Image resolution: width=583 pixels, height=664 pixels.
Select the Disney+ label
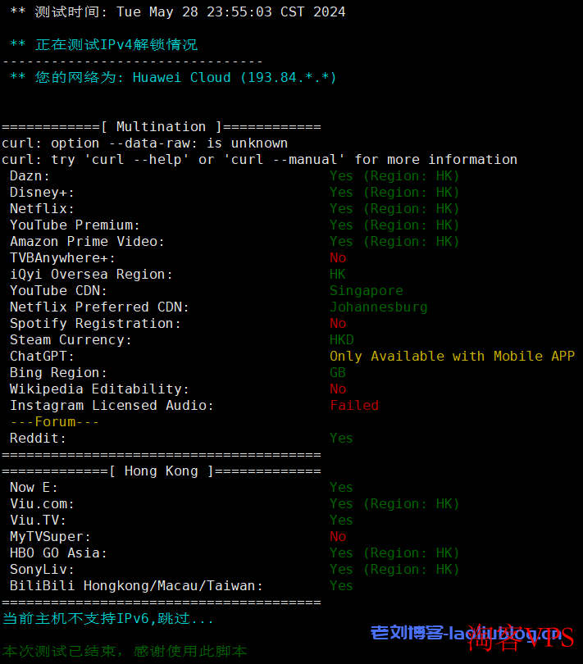coord(42,192)
